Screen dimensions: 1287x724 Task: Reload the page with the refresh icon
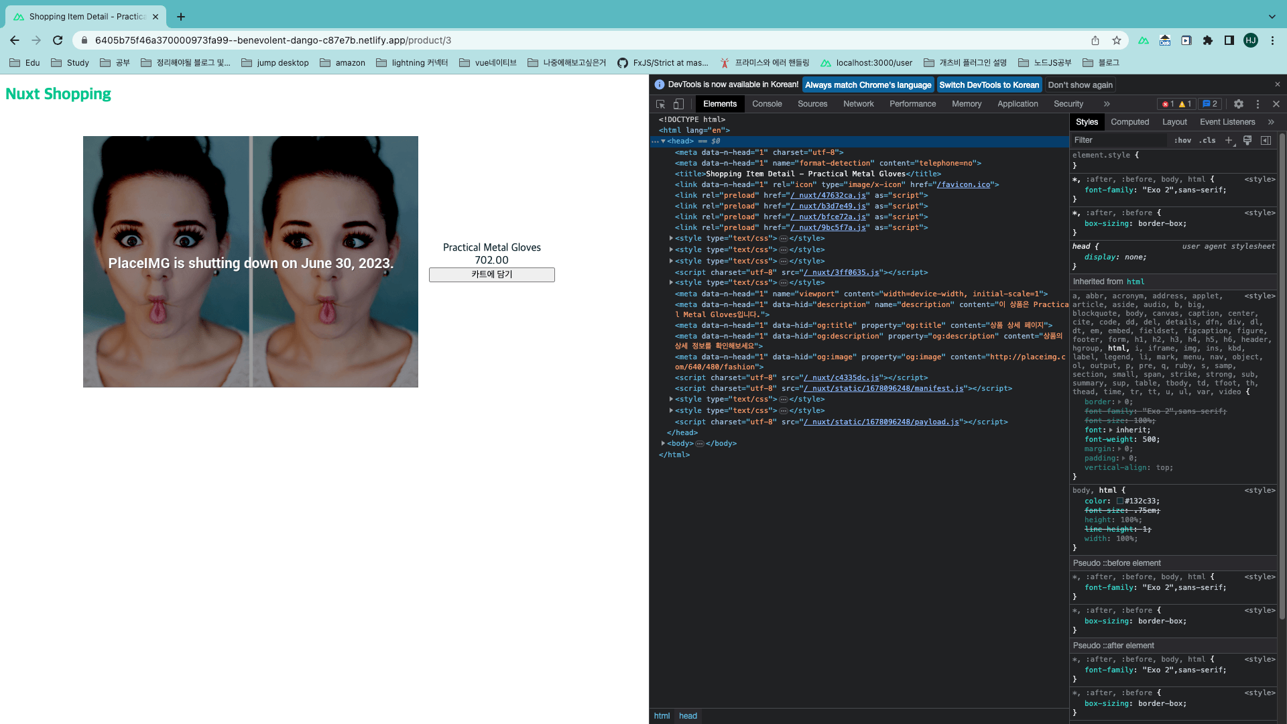tap(58, 40)
